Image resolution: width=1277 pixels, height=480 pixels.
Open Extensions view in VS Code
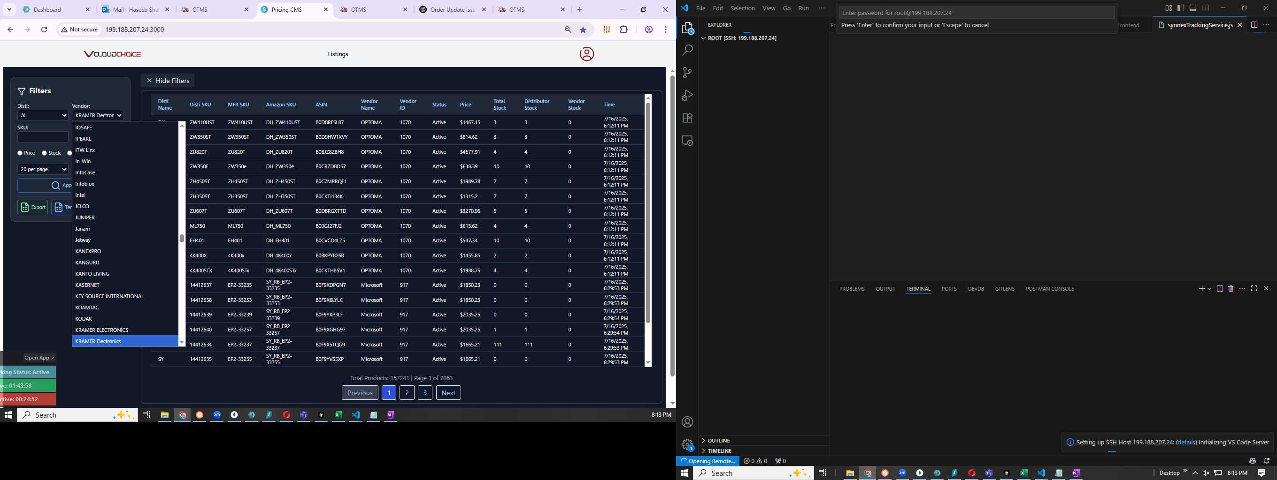click(x=687, y=118)
